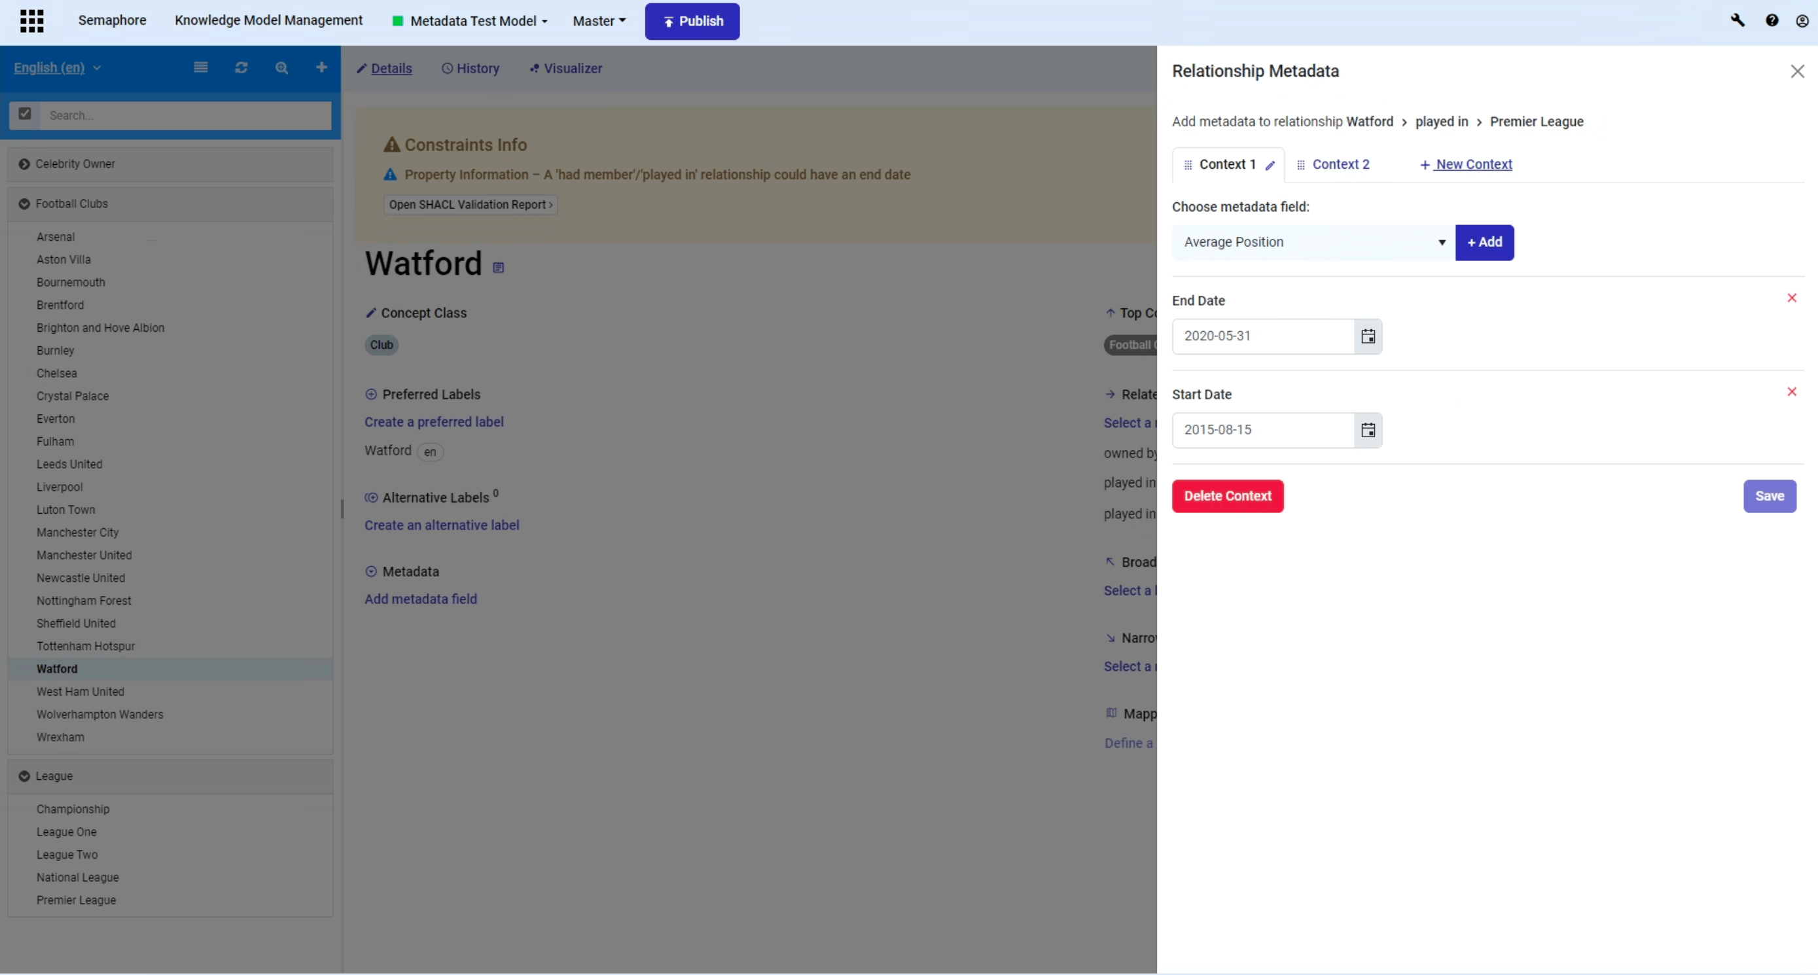
Task: Click the magnifier search icon in sidebar
Action: [281, 68]
